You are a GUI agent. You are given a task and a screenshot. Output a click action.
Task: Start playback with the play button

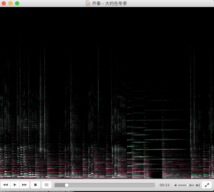pos(15,185)
